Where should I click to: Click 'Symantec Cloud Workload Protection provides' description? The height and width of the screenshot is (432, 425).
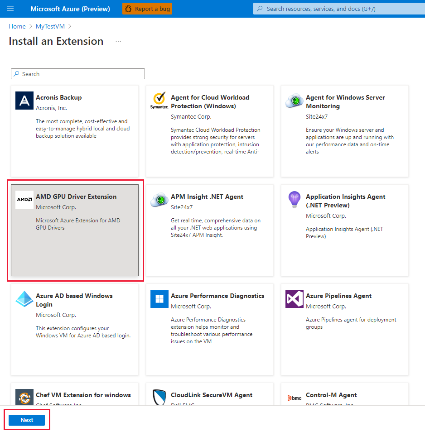(x=215, y=141)
